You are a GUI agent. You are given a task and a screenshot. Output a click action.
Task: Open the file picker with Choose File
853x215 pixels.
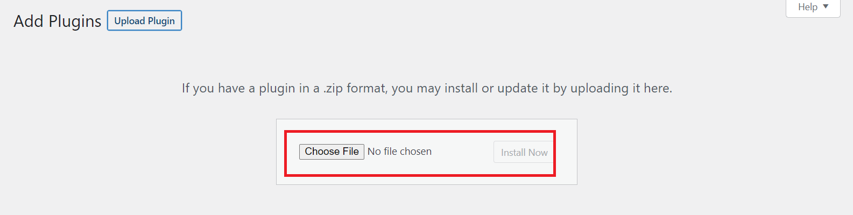click(x=332, y=152)
